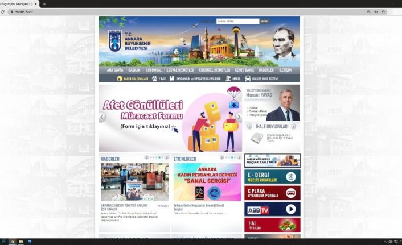Show previous Haberler news item
The width and height of the screenshot is (402, 245).
tap(146, 157)
